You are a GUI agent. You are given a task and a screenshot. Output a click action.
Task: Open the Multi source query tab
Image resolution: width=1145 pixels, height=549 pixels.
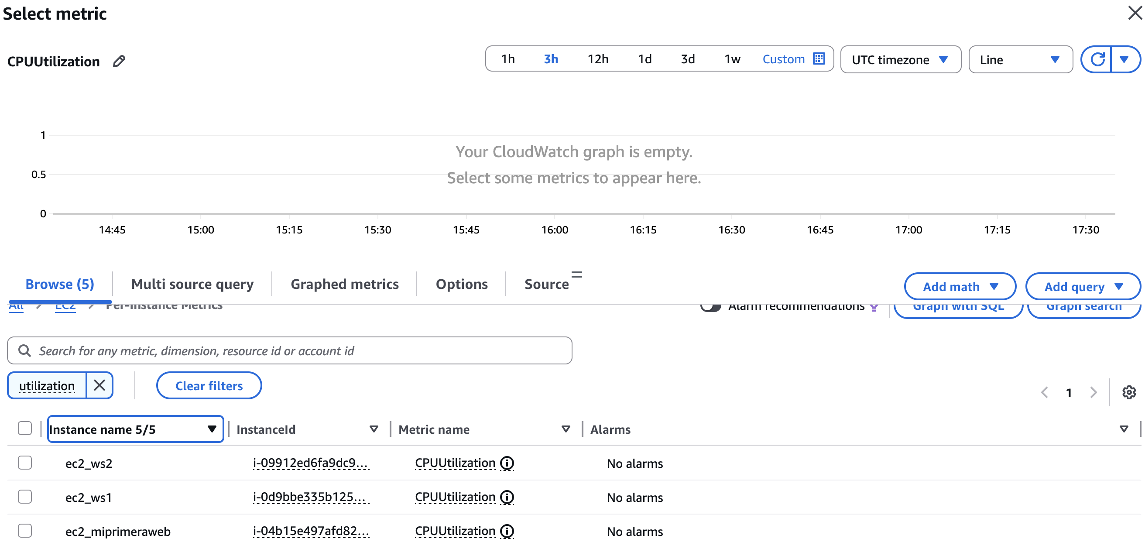[192, 284]
